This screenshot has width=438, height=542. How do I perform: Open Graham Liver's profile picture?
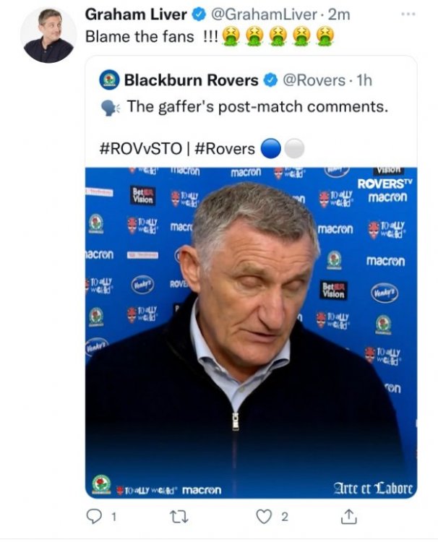(x=48, y=35)
